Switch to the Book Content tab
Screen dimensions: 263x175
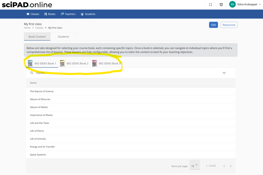(x=37, y=36)
